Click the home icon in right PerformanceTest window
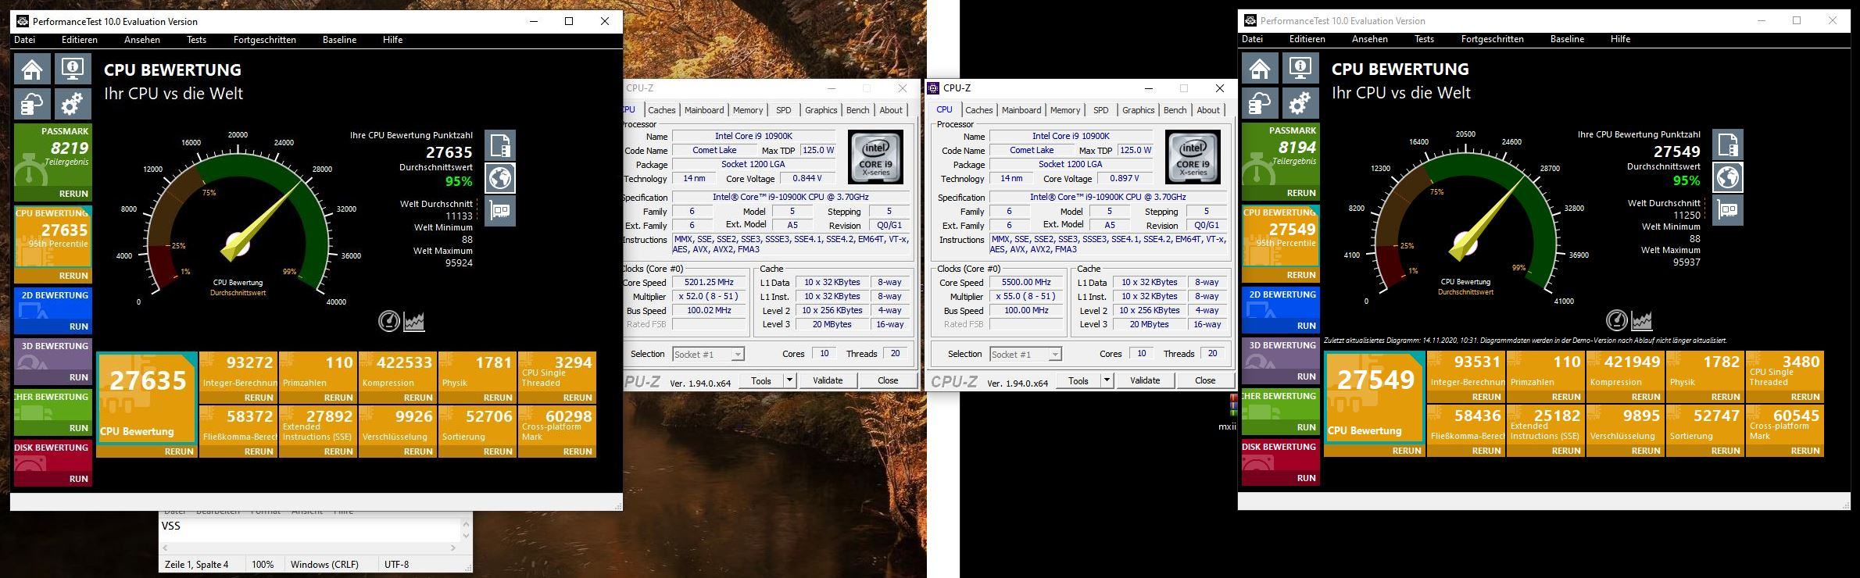The image size is (1860, 578). pos(1261,69)
